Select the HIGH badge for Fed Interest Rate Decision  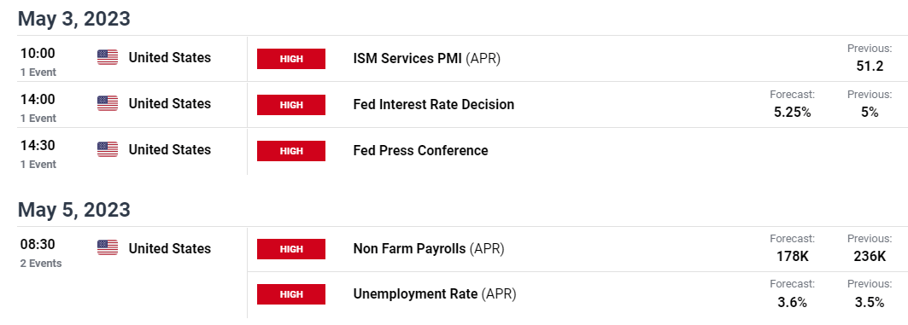pyautogui.click(x=291, y=105)
